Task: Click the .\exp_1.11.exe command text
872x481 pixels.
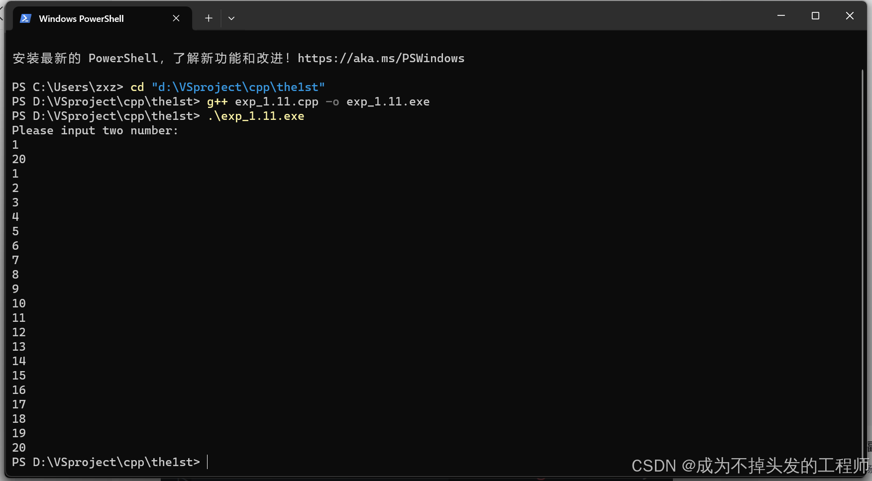Action: click(x=256, y=116)
